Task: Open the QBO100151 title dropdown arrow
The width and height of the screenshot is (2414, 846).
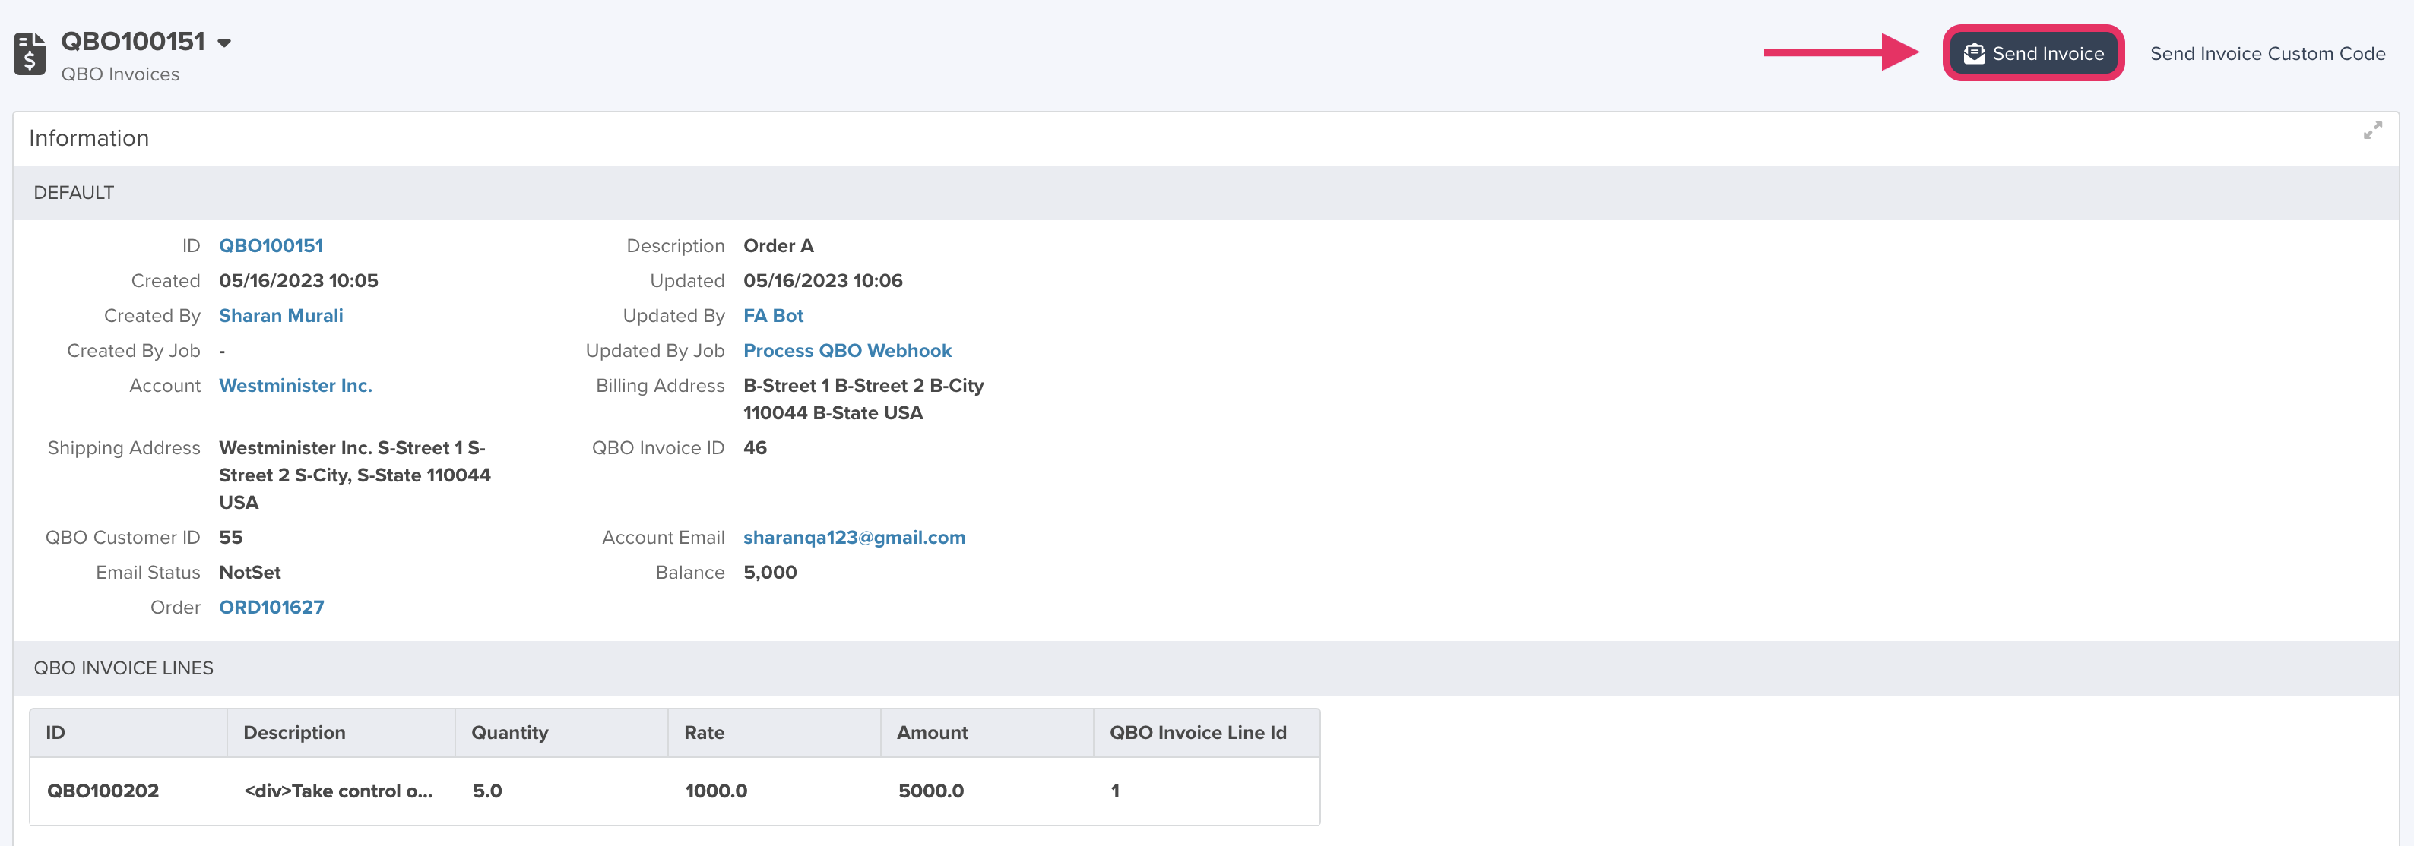Action: pyautogui.click(x=224, y=43)
